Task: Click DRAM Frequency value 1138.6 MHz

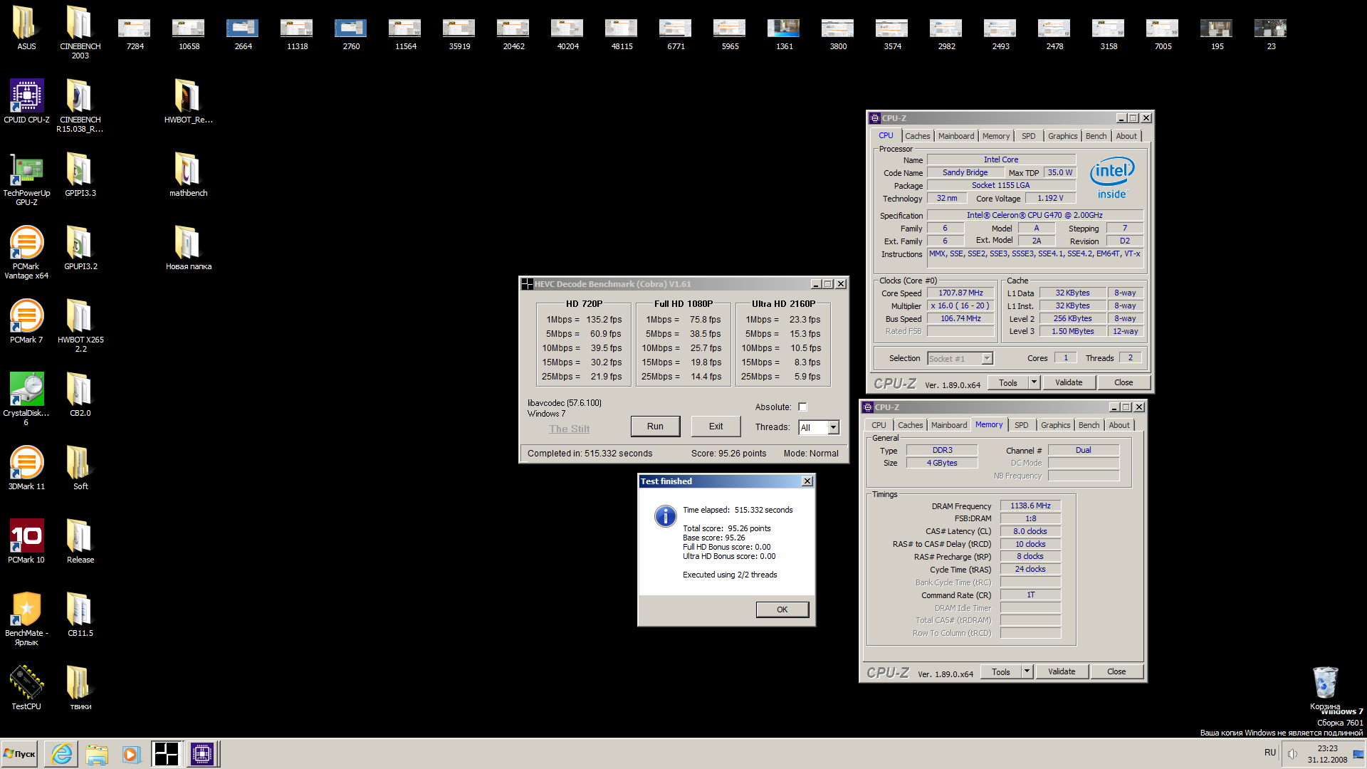Action: point(1030,506)
